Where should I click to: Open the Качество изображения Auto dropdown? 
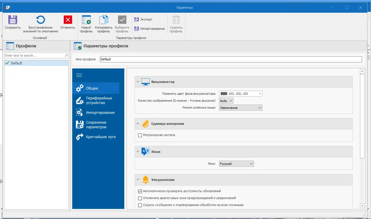(226, 101)
